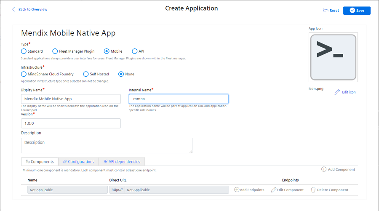Viewport: 379px width, 211px height.
Task: Switch to the Components tab
Action: pos(40,161)
